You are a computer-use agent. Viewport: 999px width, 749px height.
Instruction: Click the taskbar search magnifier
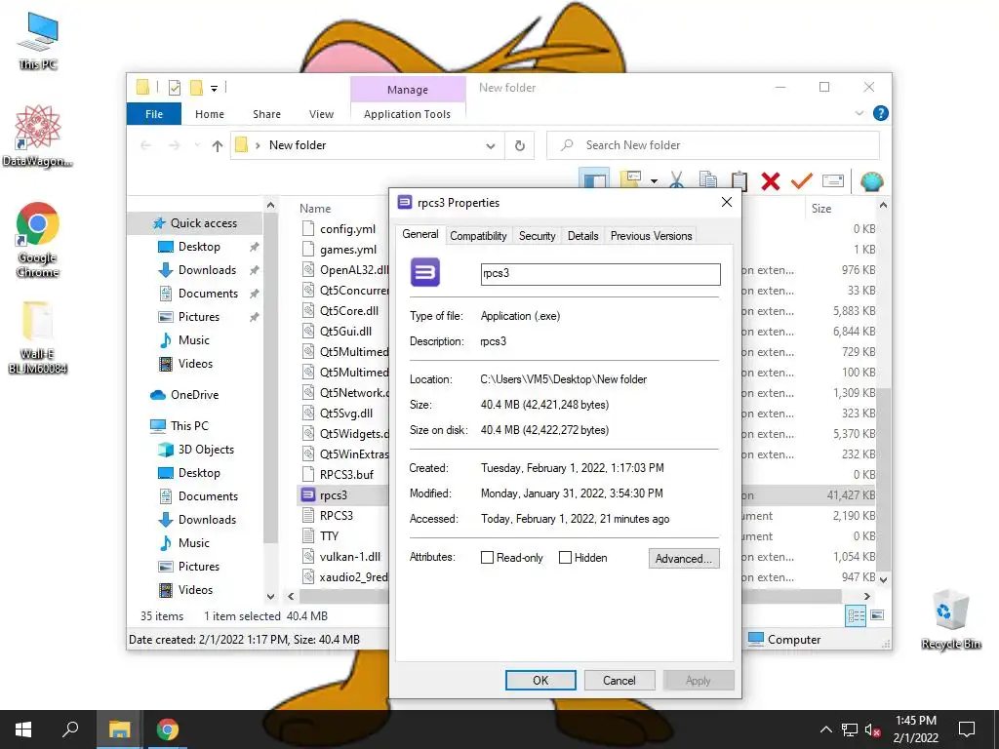click(70, 729)
